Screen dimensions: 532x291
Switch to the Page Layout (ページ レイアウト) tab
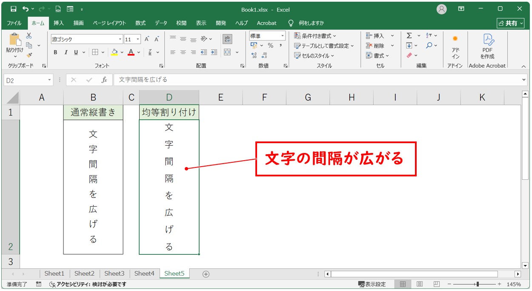[x=109, y=23]
